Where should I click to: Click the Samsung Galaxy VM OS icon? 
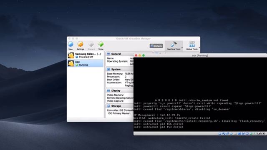coord(71,55)
